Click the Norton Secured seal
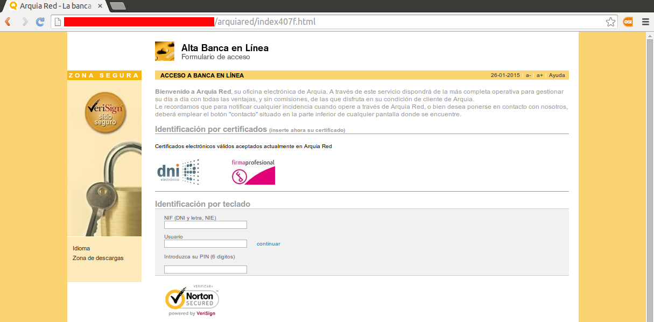The width and height of the screenshot is (654, 322). coord(192,299)
